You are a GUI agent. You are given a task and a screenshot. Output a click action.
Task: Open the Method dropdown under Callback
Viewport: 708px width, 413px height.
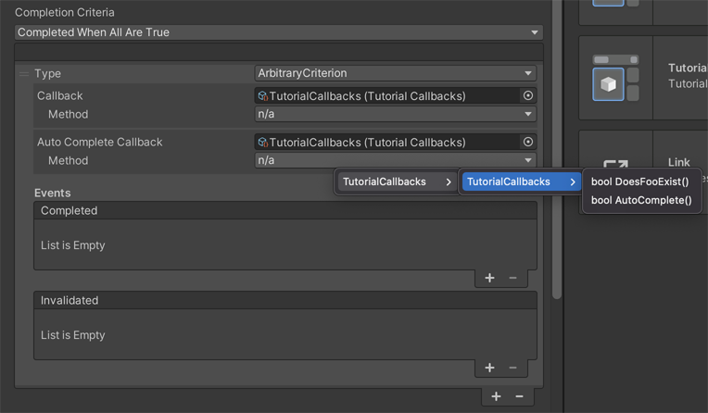click(395, 114)
